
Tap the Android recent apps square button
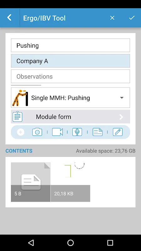click(x=110, y=243)
